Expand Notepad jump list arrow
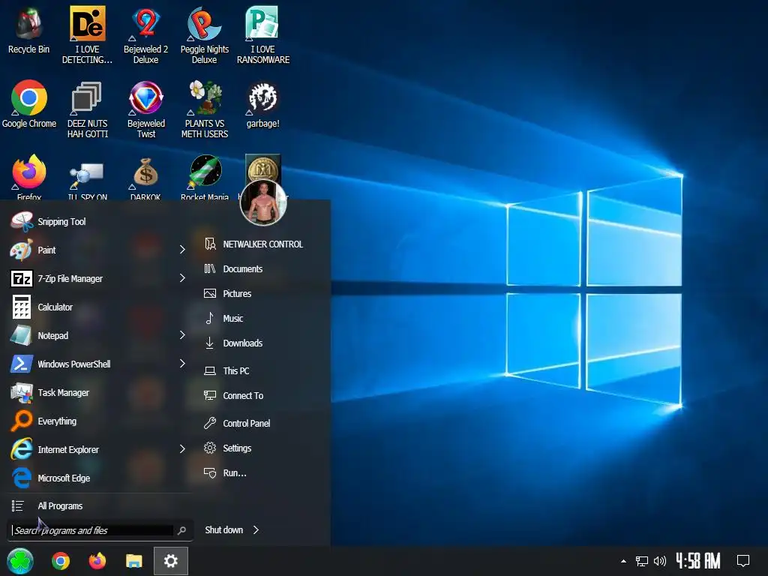 [182, 334]
